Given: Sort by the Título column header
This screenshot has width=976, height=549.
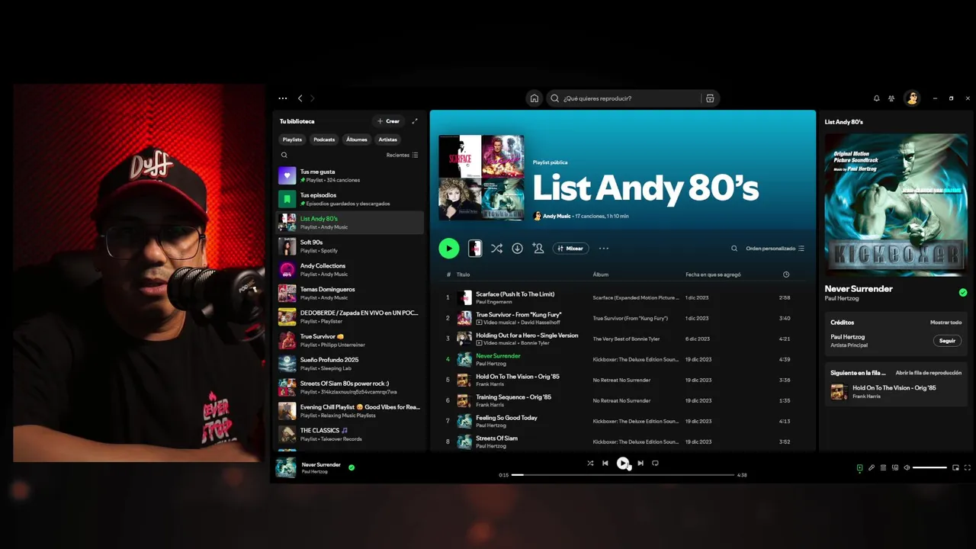Looking at the screenshot, I should [x=463, y=274].
